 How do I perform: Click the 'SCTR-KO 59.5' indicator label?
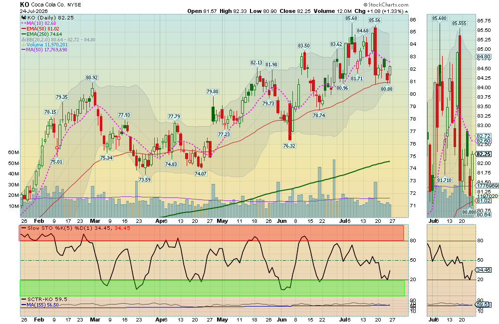pos(47,300)
